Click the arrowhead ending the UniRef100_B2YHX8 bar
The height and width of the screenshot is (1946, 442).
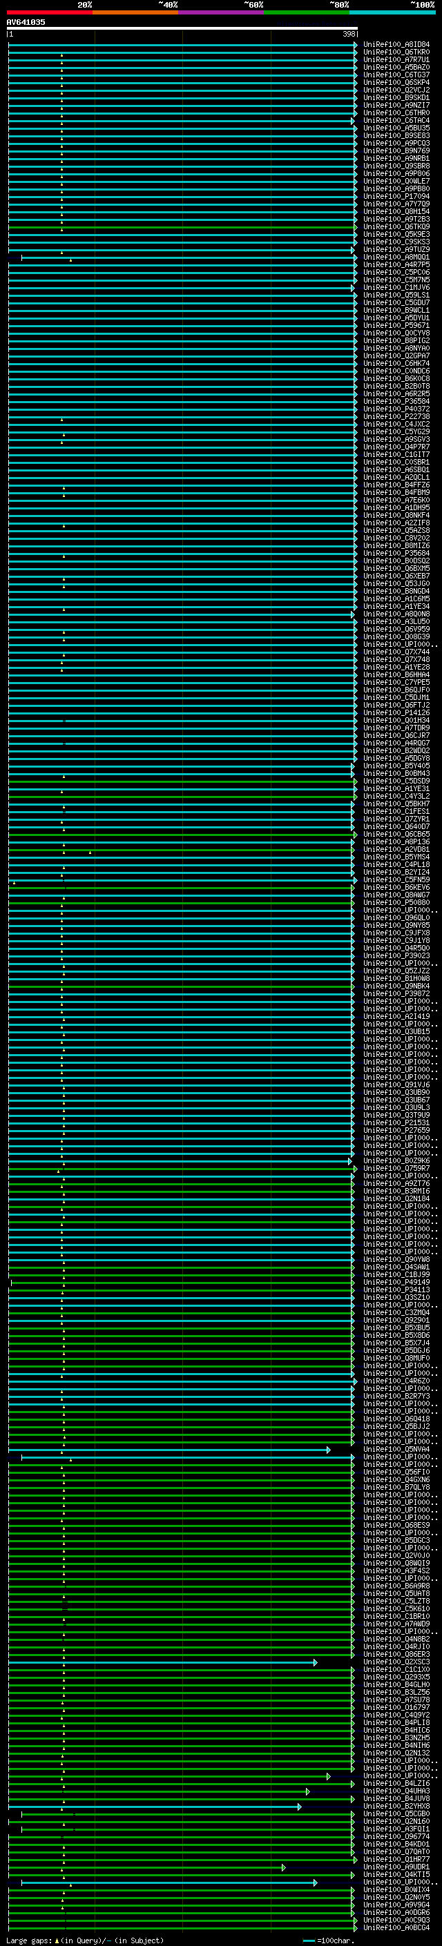coord(299,1807)
